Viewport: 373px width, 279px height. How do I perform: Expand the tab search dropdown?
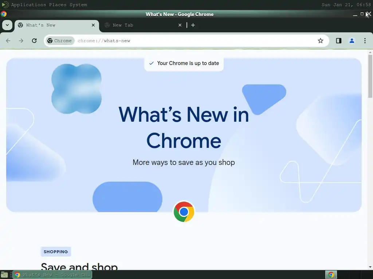[7, 25]
